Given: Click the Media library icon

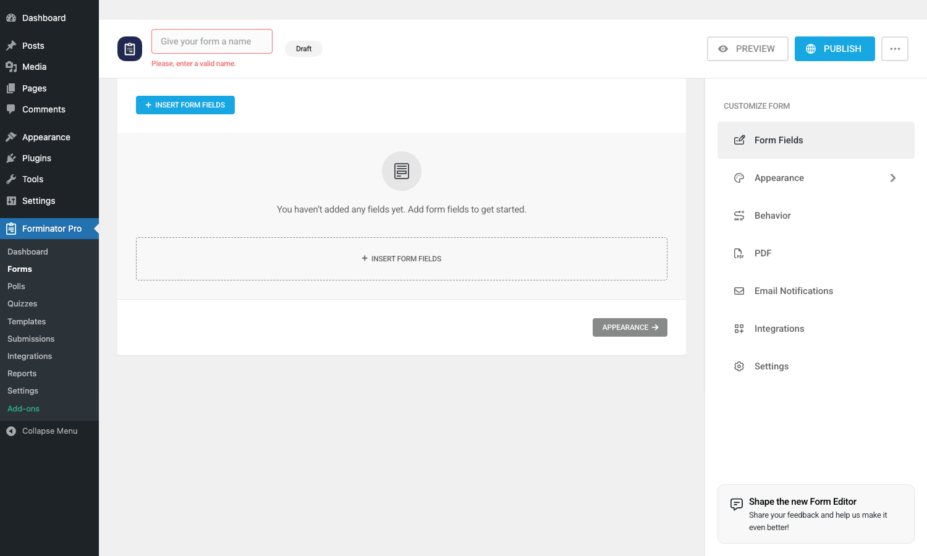Looking at the screenshot, I should click(11, 67).
